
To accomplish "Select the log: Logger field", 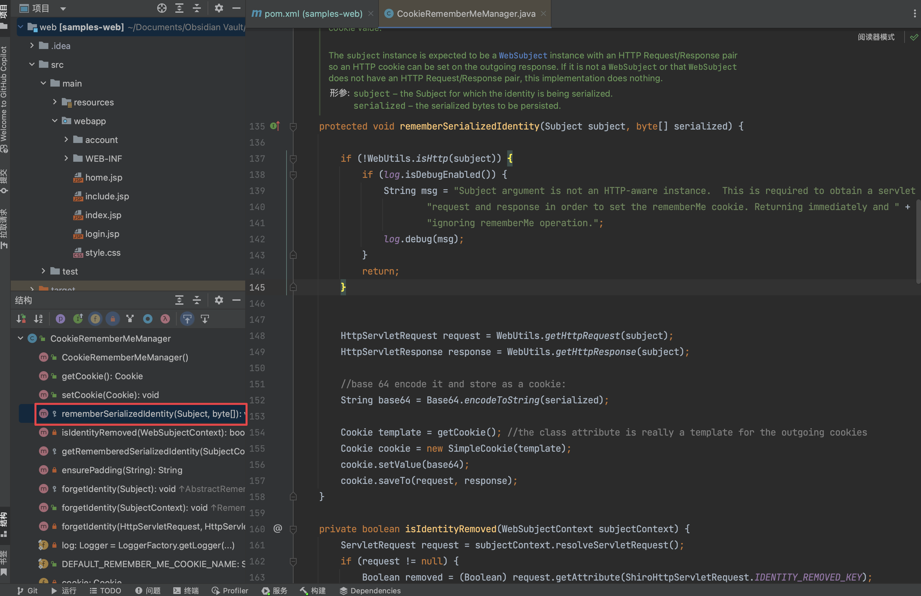I will click(x=148, y=545).
